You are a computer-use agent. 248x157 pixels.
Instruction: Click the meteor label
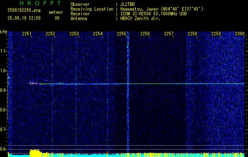tap(56, 12)
